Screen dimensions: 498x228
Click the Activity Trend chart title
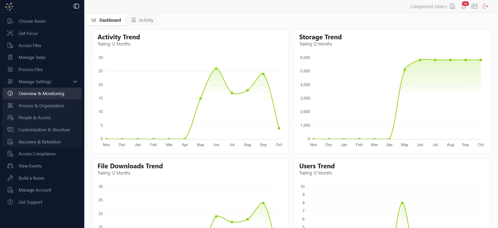click(119, 37)
